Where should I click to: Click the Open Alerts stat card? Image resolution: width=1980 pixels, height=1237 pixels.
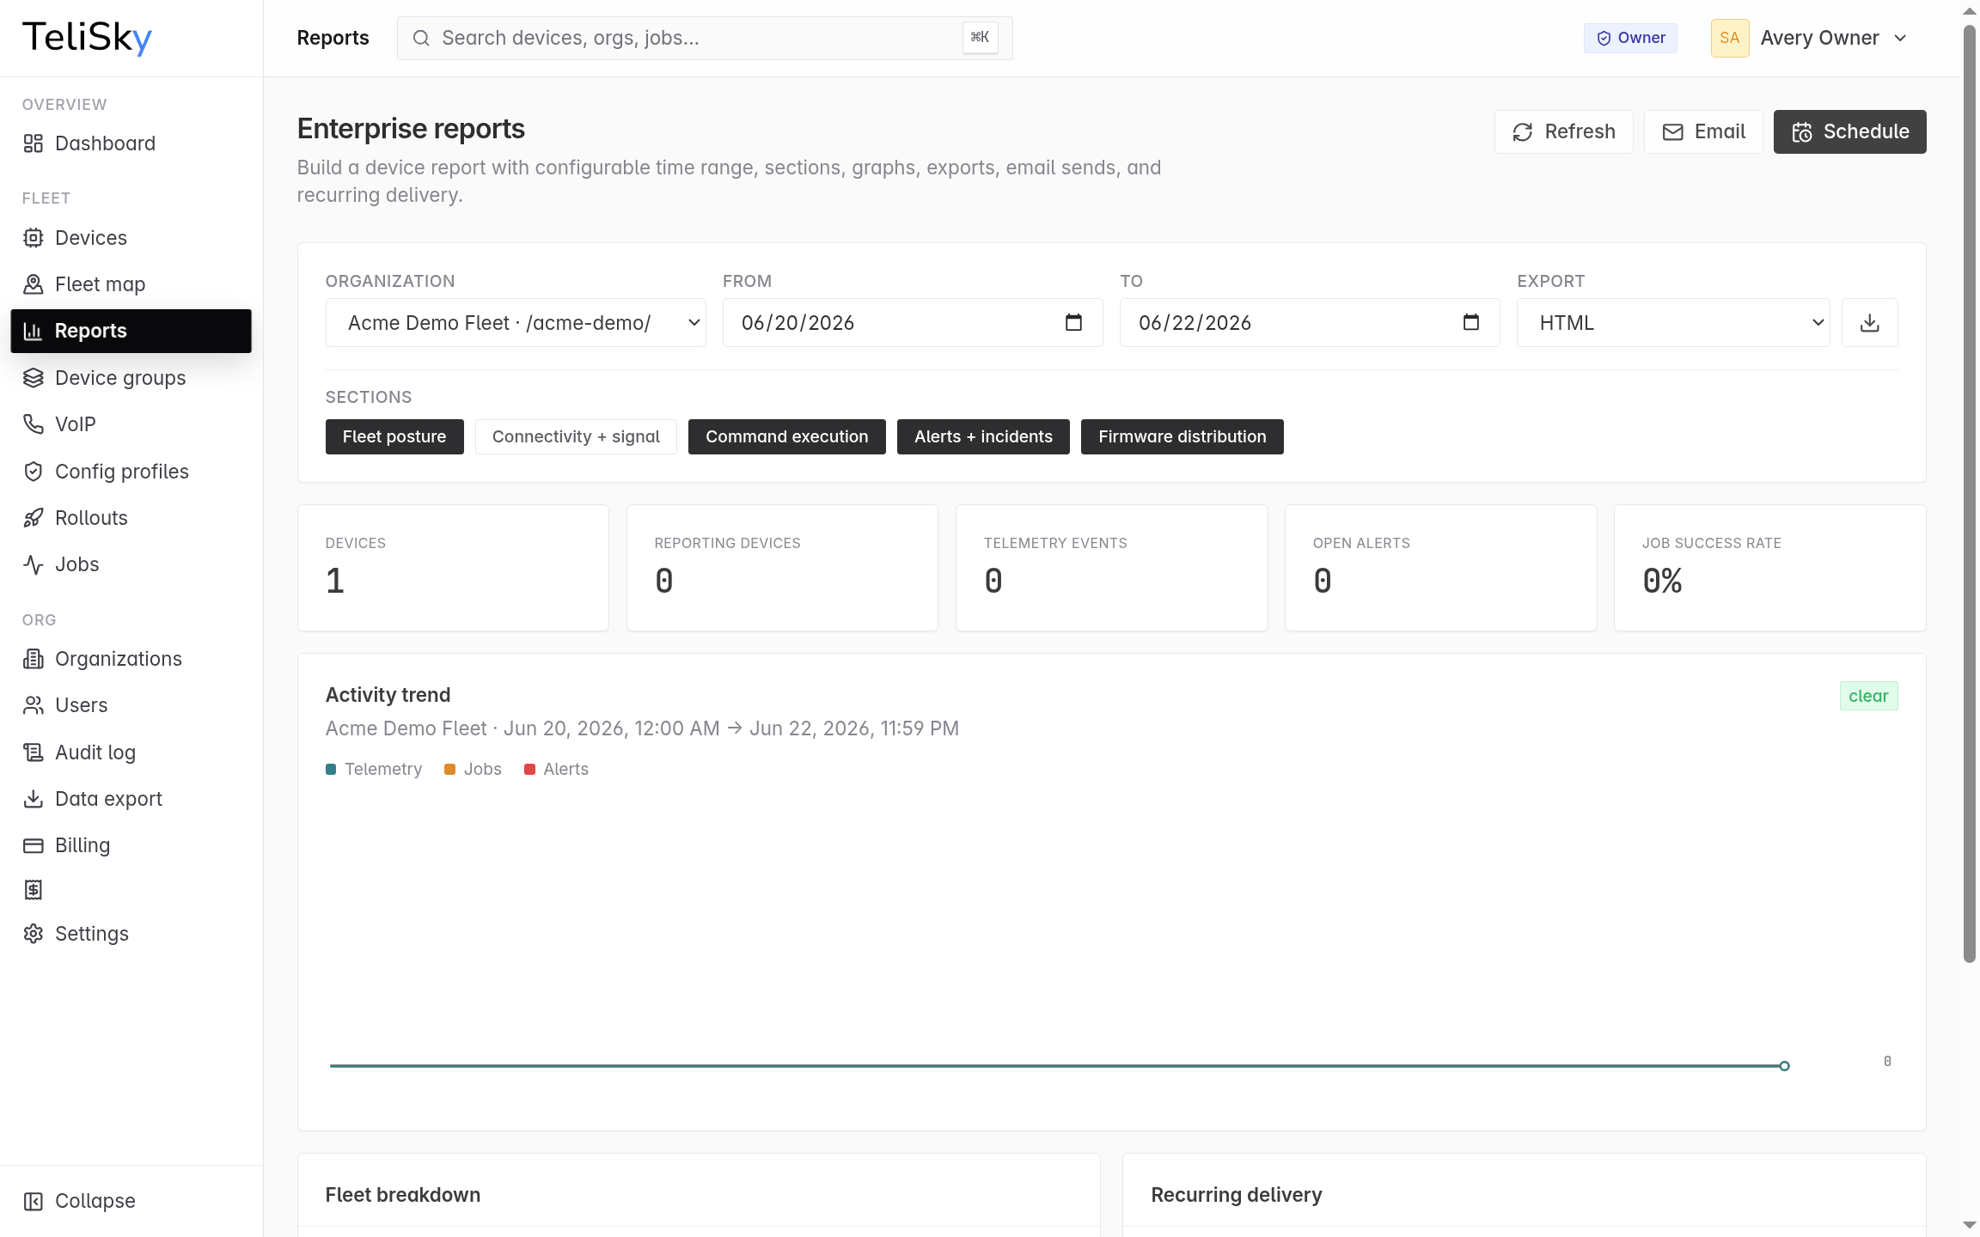click(x=1441, y=568)
